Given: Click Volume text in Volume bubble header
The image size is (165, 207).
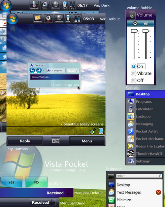Looking at the screenshot, I should tap(145, 15).
